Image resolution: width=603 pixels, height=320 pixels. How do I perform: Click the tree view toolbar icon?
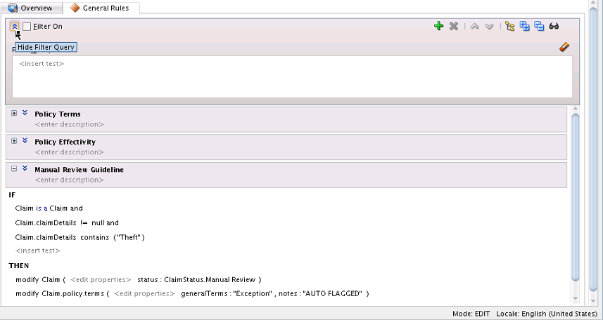click(x=510, y=26)
